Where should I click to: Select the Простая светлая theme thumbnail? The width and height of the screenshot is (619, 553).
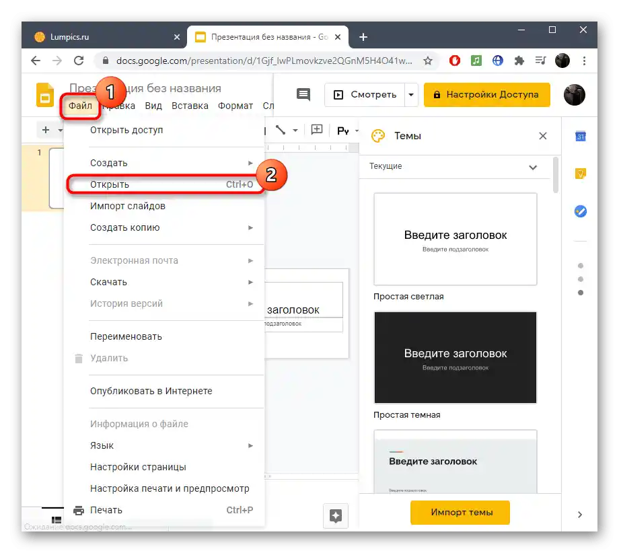[456, 239]
